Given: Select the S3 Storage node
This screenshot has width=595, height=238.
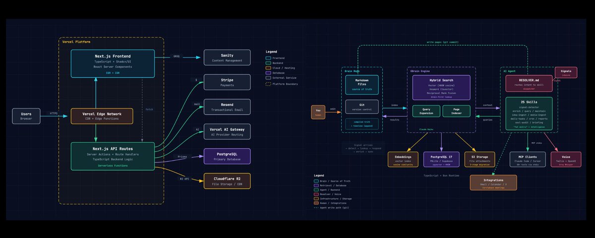Looking at the screenshot, I should point(479,159).
